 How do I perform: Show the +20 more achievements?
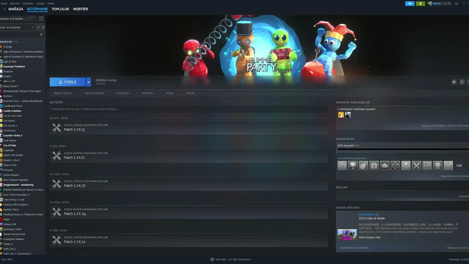coord(459,166)
